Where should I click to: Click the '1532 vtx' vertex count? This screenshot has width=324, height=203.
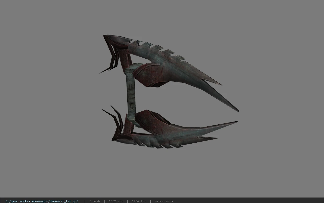[x=116, y=201]
